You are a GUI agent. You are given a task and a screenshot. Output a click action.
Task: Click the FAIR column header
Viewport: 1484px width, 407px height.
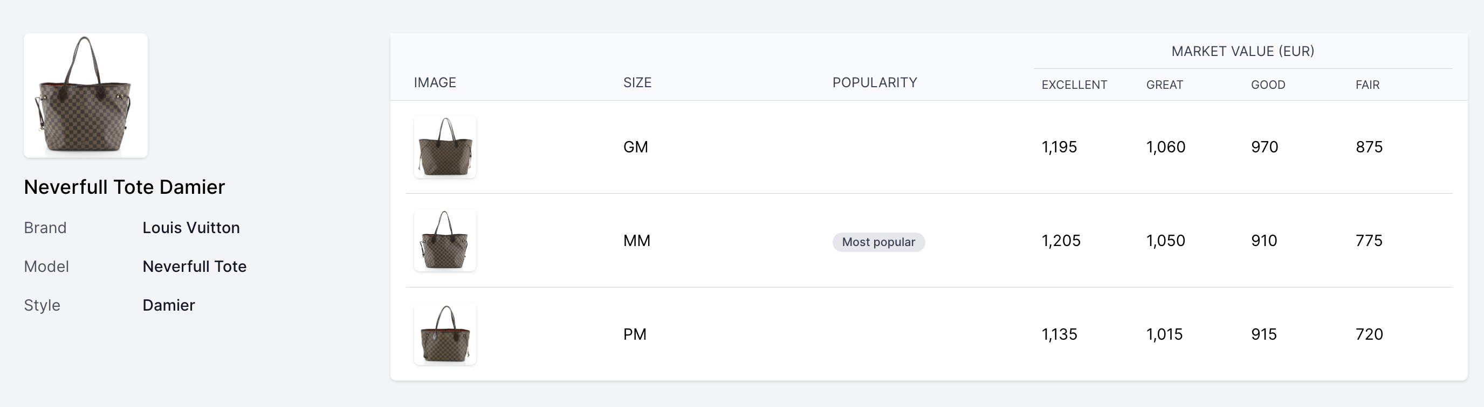coord(1367,85)
